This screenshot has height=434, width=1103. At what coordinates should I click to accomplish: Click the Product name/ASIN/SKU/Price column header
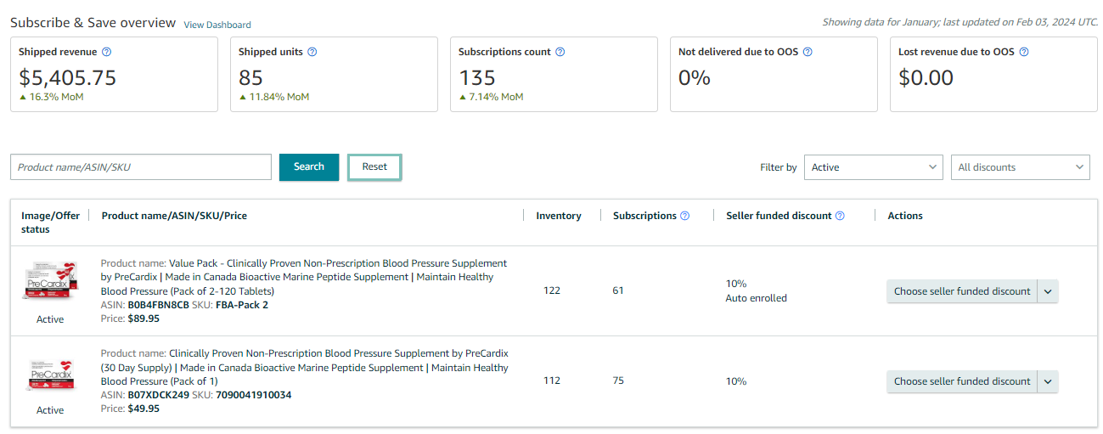pyautogui.click(x=174, y=216)
